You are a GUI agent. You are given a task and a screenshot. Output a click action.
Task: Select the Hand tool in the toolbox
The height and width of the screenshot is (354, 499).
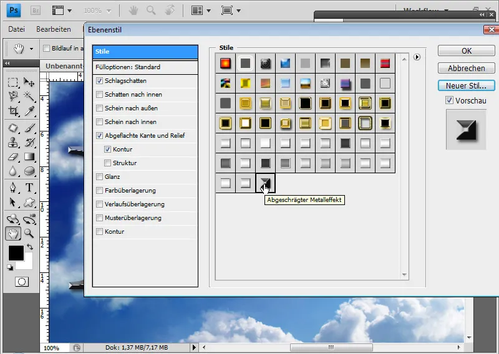[x=12, y=234]
